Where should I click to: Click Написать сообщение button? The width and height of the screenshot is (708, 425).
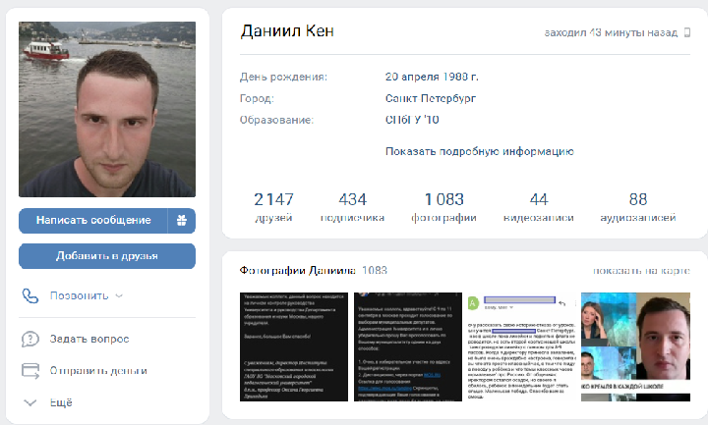click(93, 221)
